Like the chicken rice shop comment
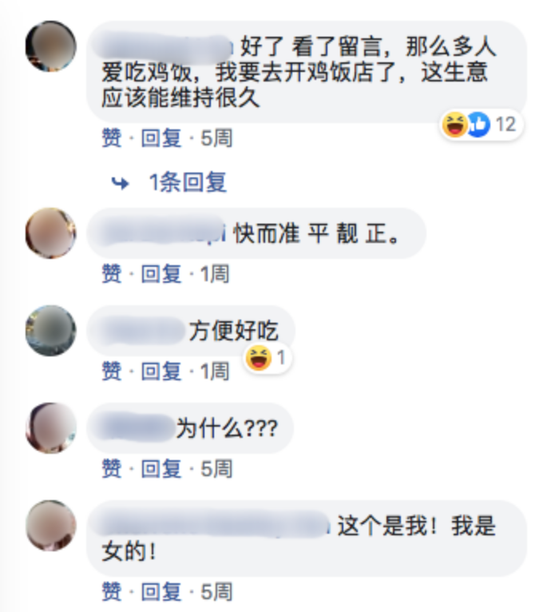The image size is (559, 612). (x=112, y=137)
